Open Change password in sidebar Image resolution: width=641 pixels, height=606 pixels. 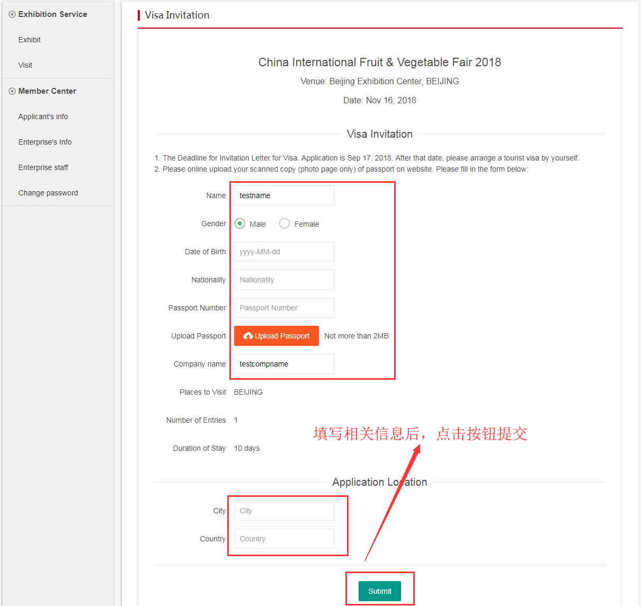click(48, 193)
